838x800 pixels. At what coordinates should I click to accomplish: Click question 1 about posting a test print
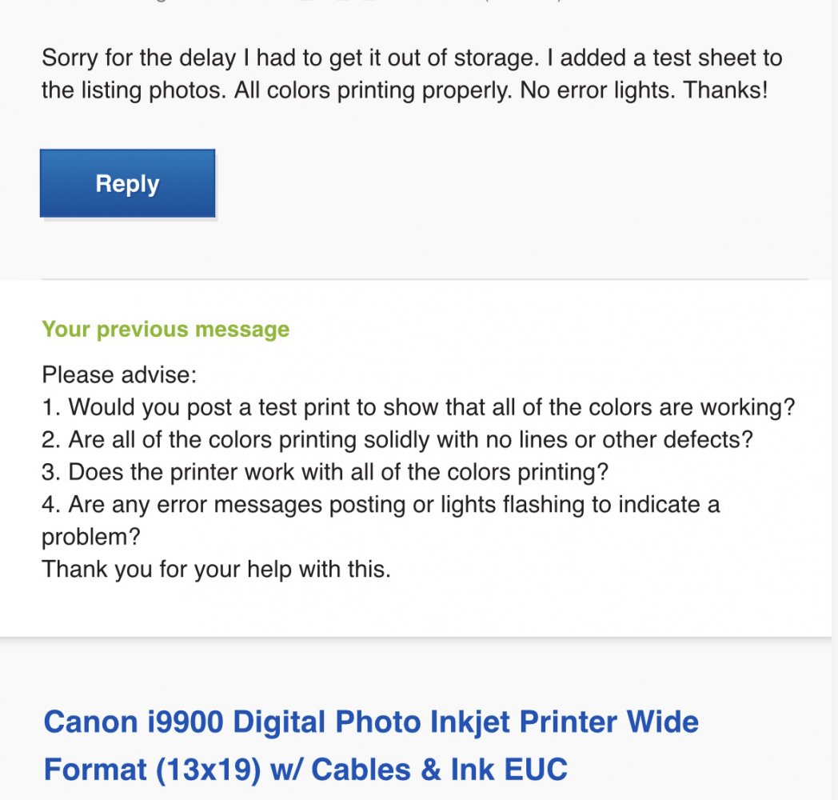point(418,407)
